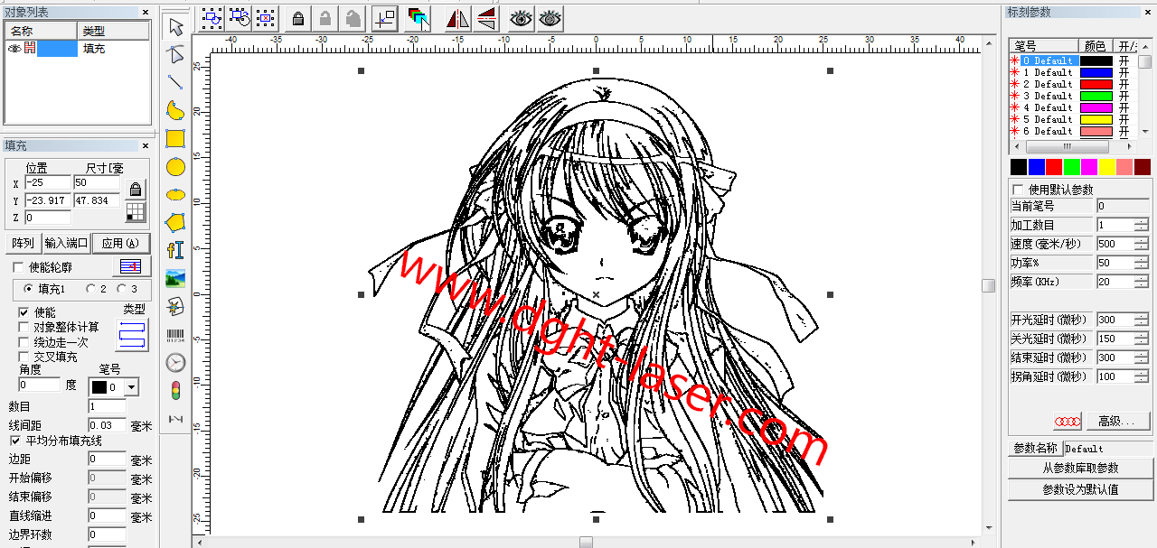Click the 阵列 button

(x=23, y=243)
